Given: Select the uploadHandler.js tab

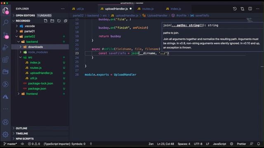Looking at the screenshot, I should click(x=116, y=9).
